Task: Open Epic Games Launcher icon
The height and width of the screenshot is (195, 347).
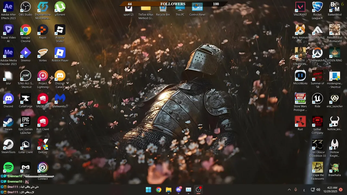Action: [25, 126]
